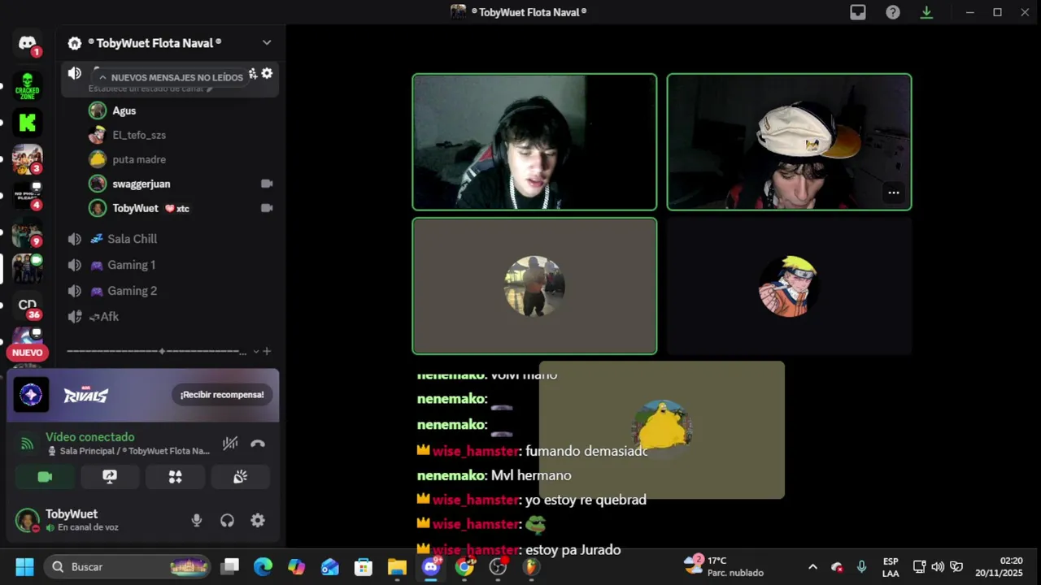Open the green K server icon
The width and height of the screenshot is (1041, 585).
(27, 123)
